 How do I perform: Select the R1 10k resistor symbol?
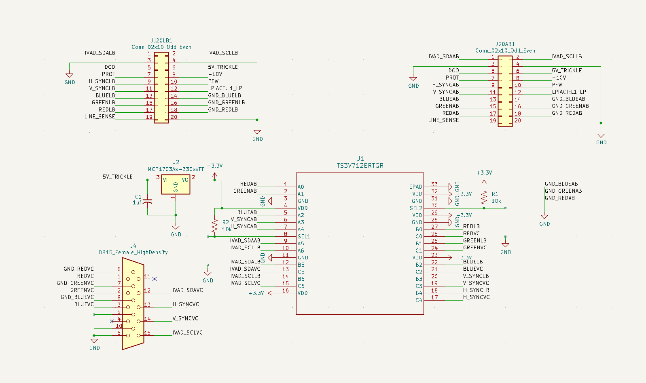(x=484, y=198)
